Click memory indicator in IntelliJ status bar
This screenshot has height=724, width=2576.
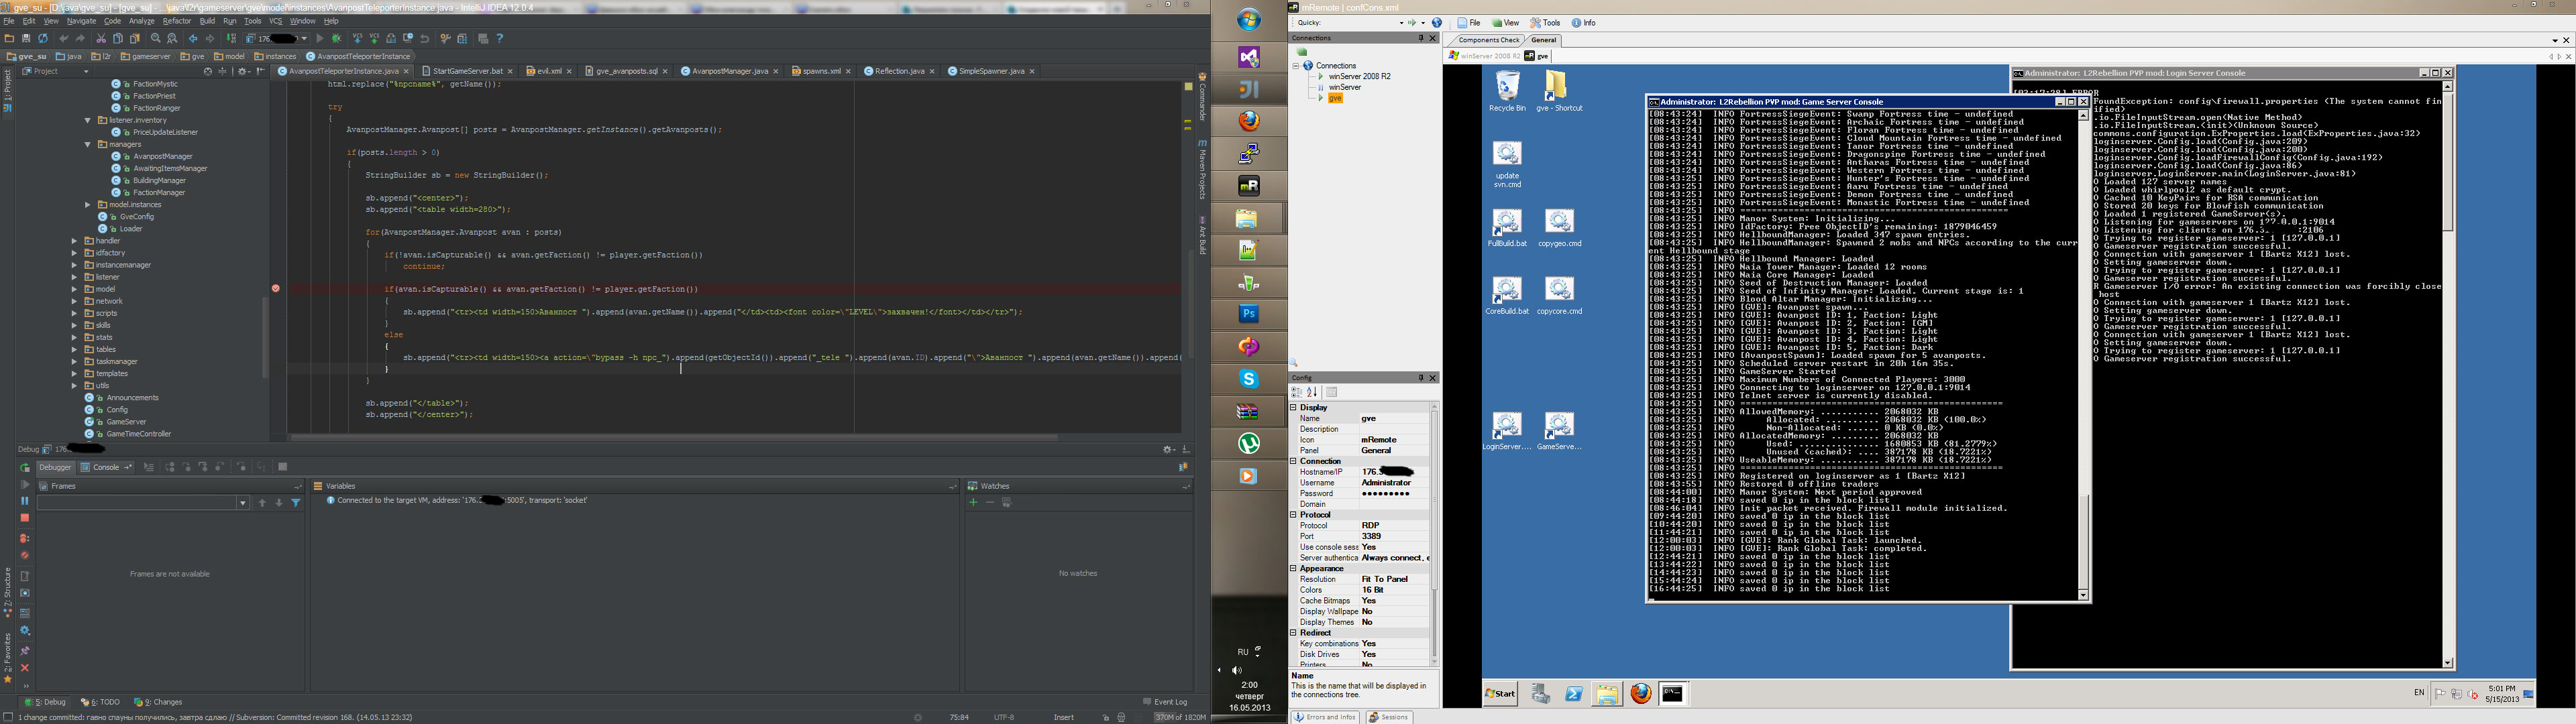(1181, 717)
